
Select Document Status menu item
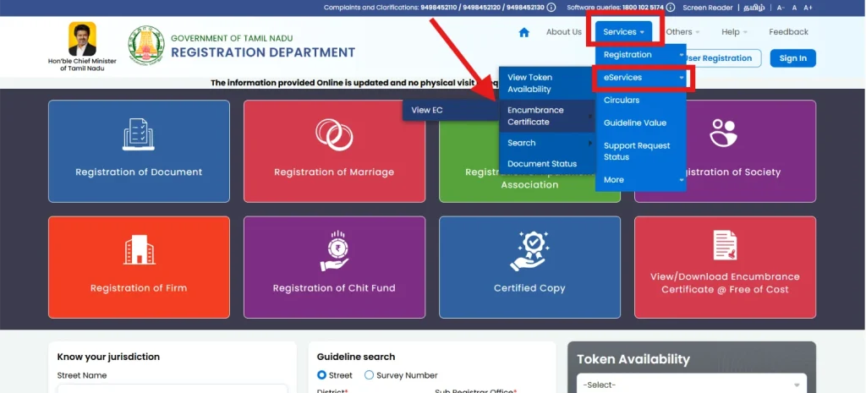[x=547, y=164]
